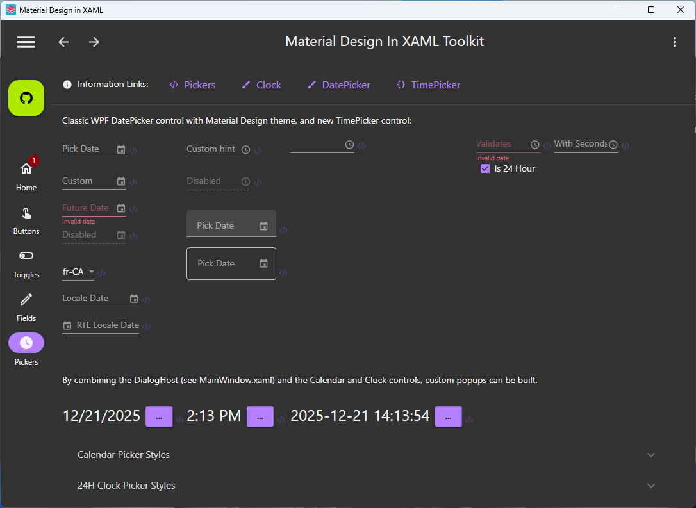This screenshot has width=696, height=508.
Task: View XAML code icon beside Locale Date
Action: coord(146,300)
